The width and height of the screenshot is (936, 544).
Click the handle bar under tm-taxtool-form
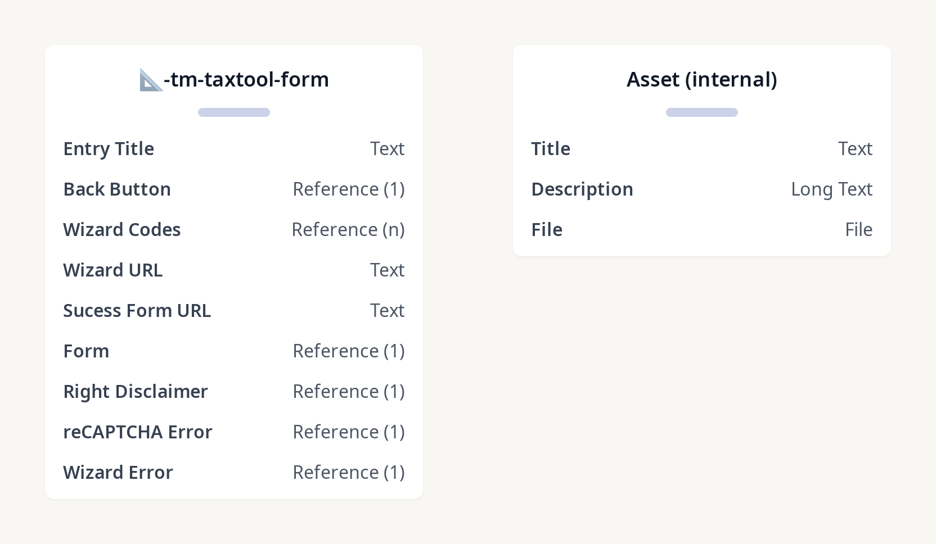tap(234, 112)
